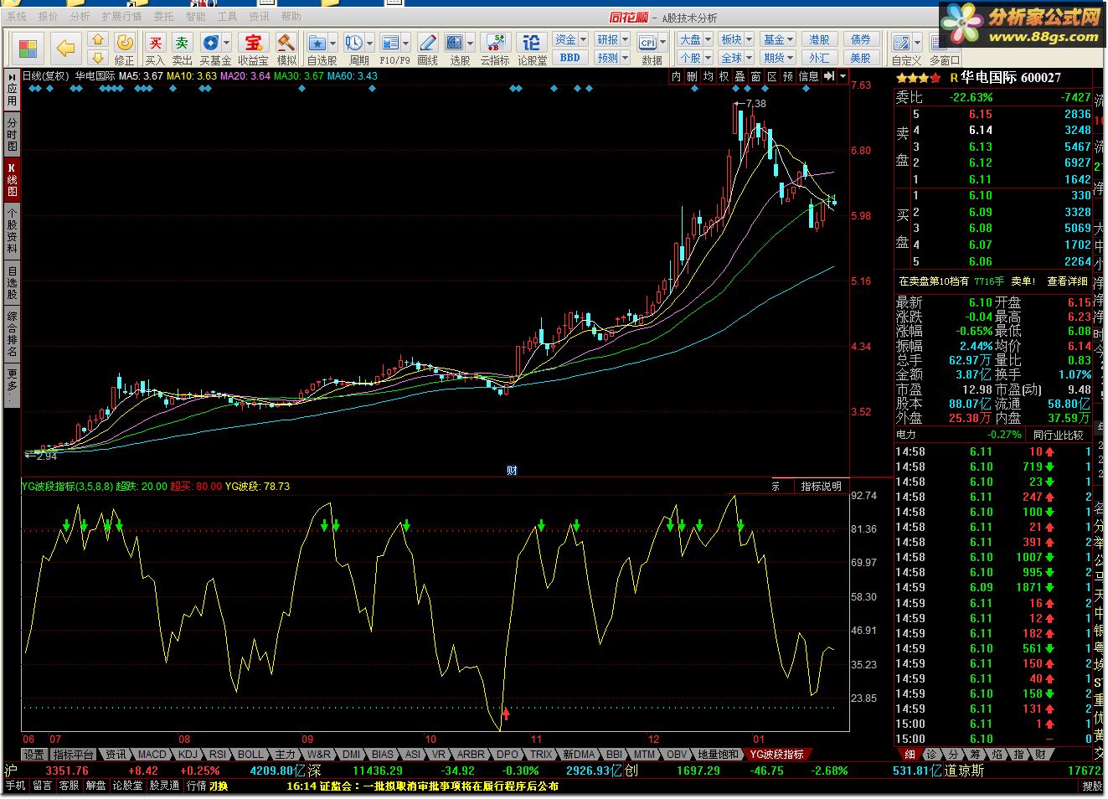
Task: Open the 系统 menu
Action: 17,16
